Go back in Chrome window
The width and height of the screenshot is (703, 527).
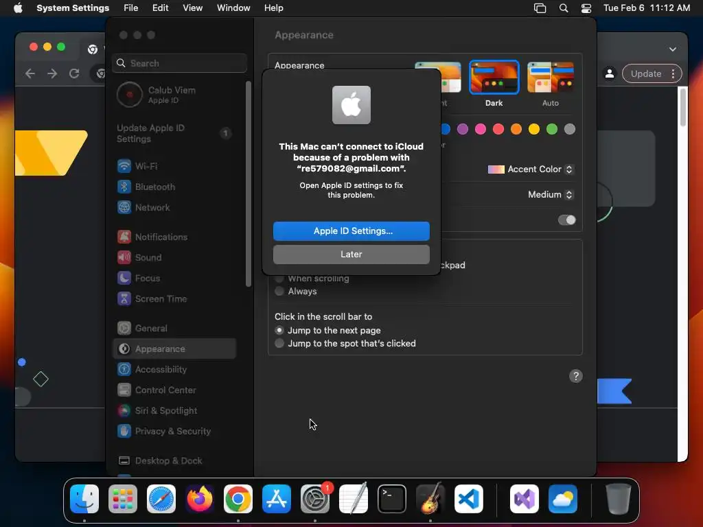30,73
